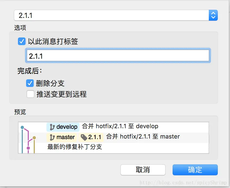Click the tag icon before 2.1.1
Image resolution: width=230 pixels, height=188 pixels.
click(84, 137)
